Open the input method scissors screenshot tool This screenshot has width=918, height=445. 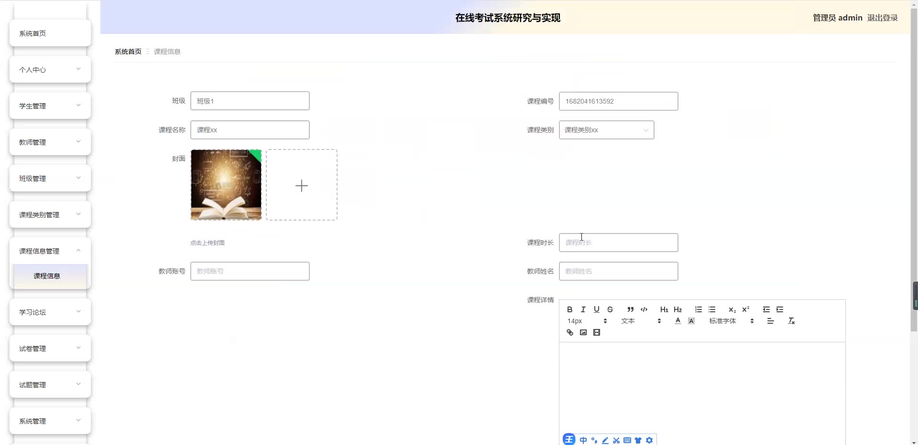click(616, 440)
